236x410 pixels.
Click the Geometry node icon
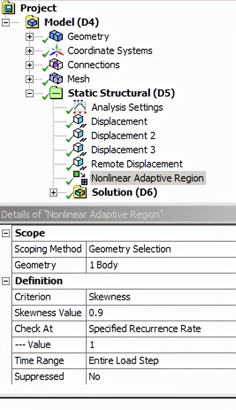pos(56,37)
